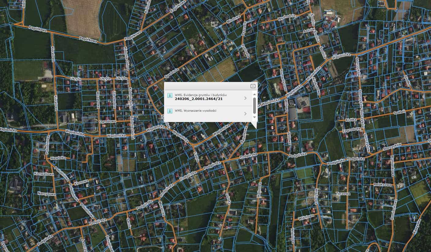This screenshot has height=252, width=431.
Task: Expand the Wyznaczanie wysokości result
Action: point(245,114)
